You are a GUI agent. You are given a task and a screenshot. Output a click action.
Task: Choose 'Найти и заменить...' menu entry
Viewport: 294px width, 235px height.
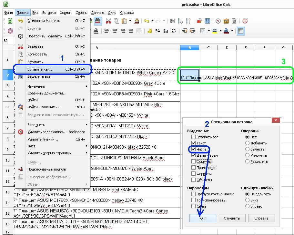(x=52, y=107)
